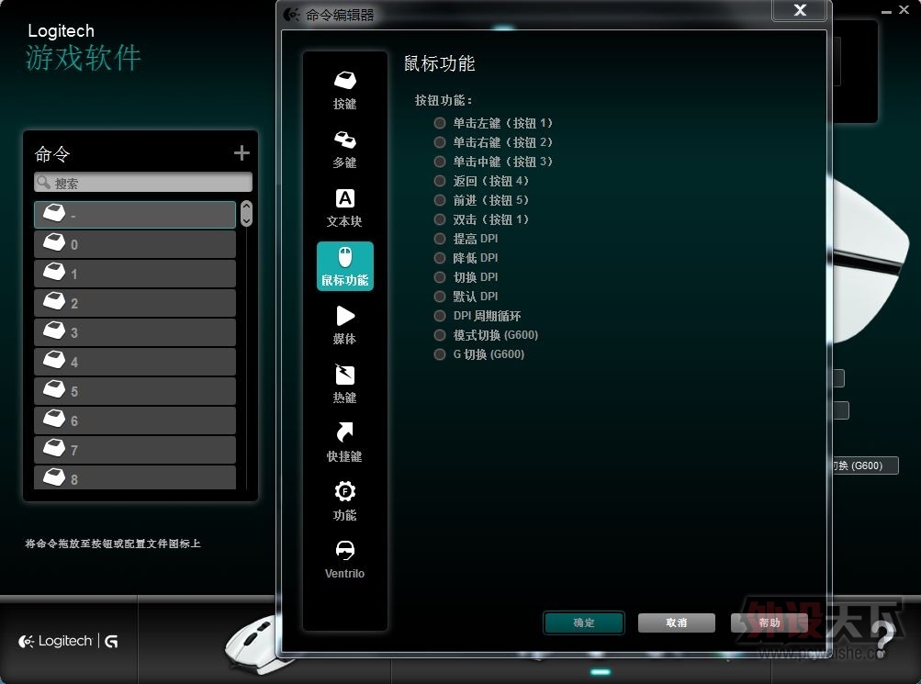Close the Logitech game software main window
Image resolution: width=921 pixels, height=684 pixels.
point(904,10)
